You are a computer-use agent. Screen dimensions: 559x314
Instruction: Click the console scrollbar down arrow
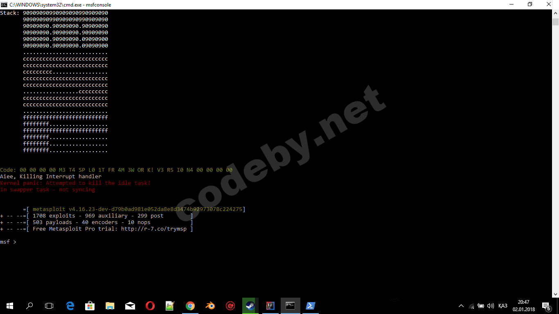pos(555,294)
